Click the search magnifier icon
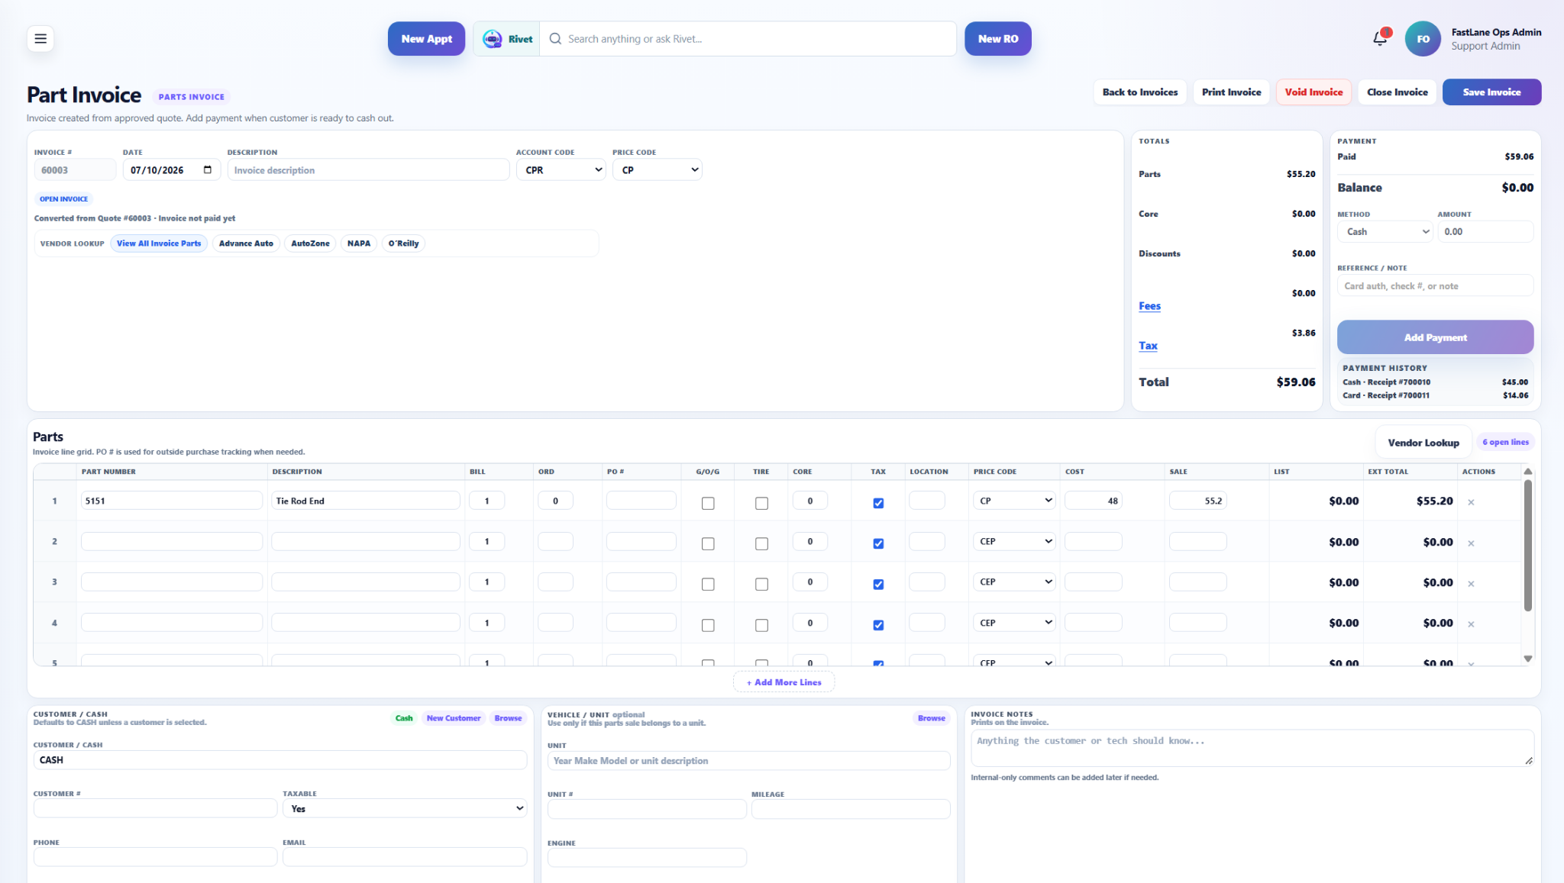 555,39
